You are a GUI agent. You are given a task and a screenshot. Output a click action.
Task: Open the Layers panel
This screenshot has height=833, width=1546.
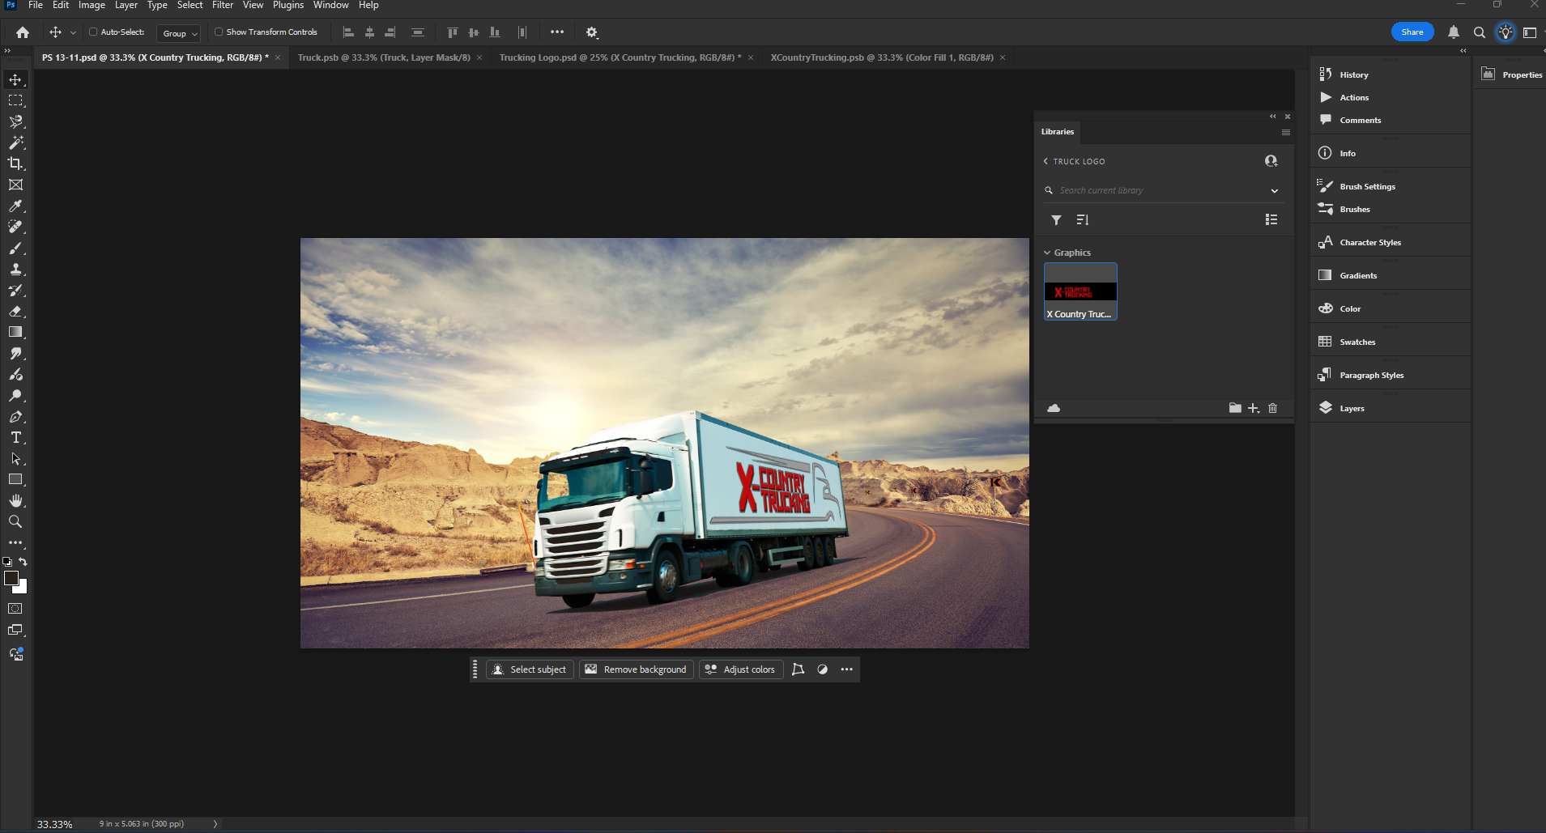coord(1351,408)
